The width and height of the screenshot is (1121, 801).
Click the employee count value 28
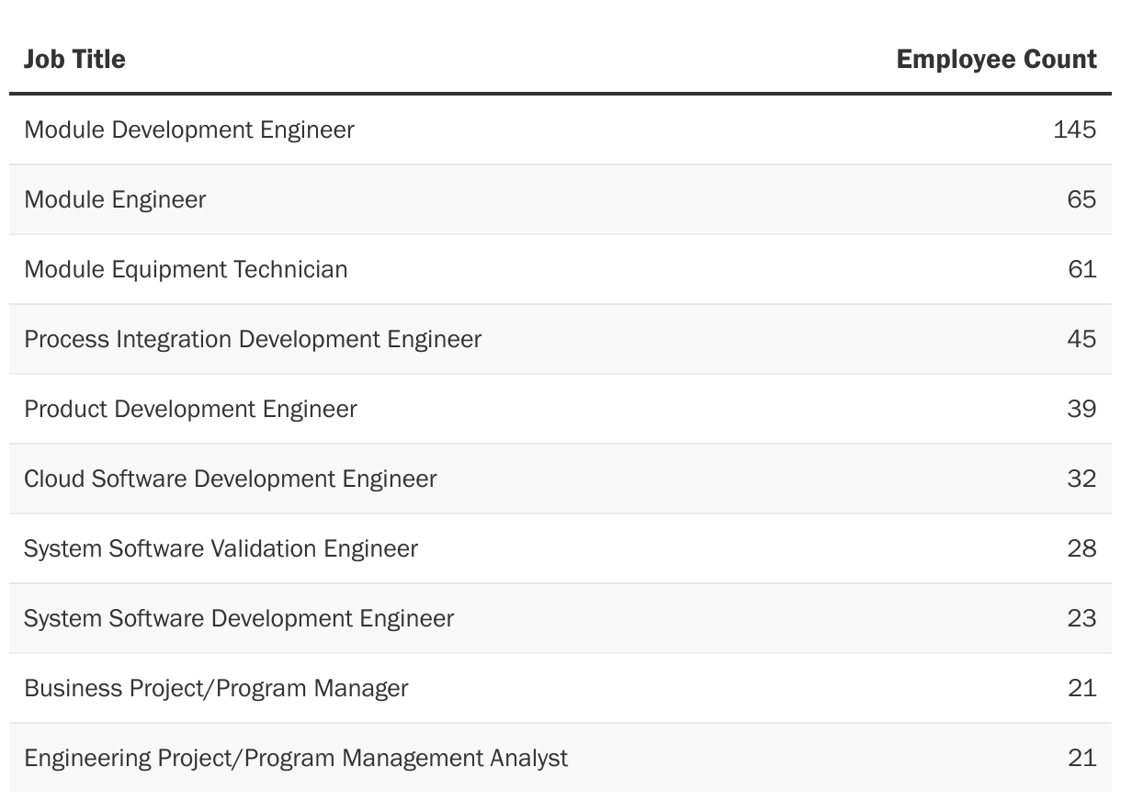1081,548
